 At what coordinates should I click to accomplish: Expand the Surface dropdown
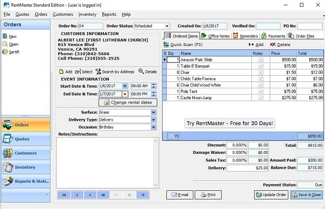[153, 113]
